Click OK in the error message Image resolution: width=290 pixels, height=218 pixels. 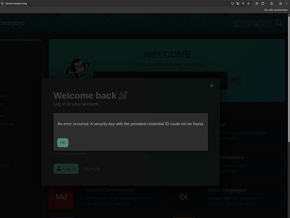63,143
